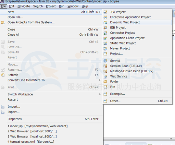This screenshot has width=175, height=145.
Task: Open the Edit menu
Action: [x=12, y=6]
